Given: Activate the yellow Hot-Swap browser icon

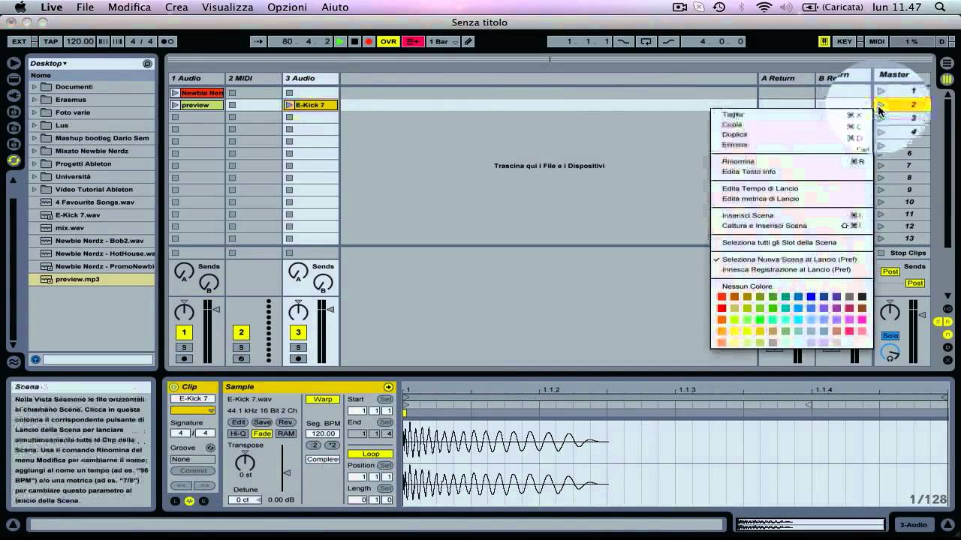Looking at the screenshot, I should [x=14, y=160].
